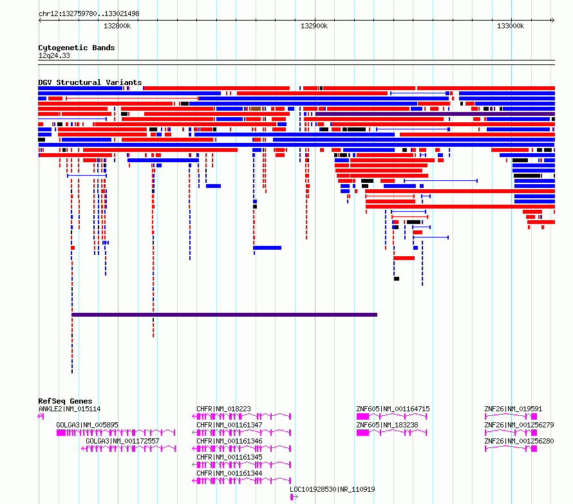Click the 132800k ruler label

click(x=117, y=26)
